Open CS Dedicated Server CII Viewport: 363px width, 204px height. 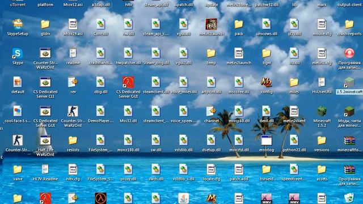(45, 82)
